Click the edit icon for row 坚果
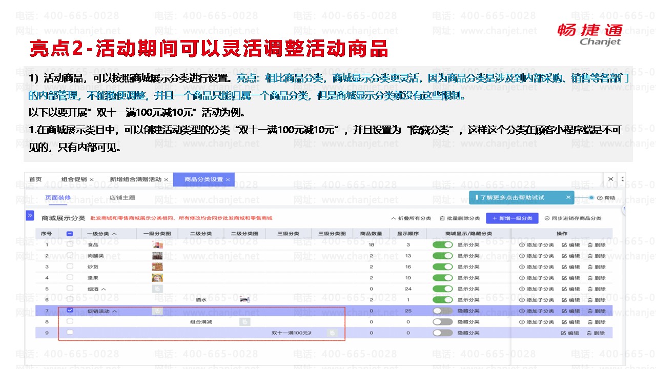Screen dimensions: 656x369 pos(564,278)
